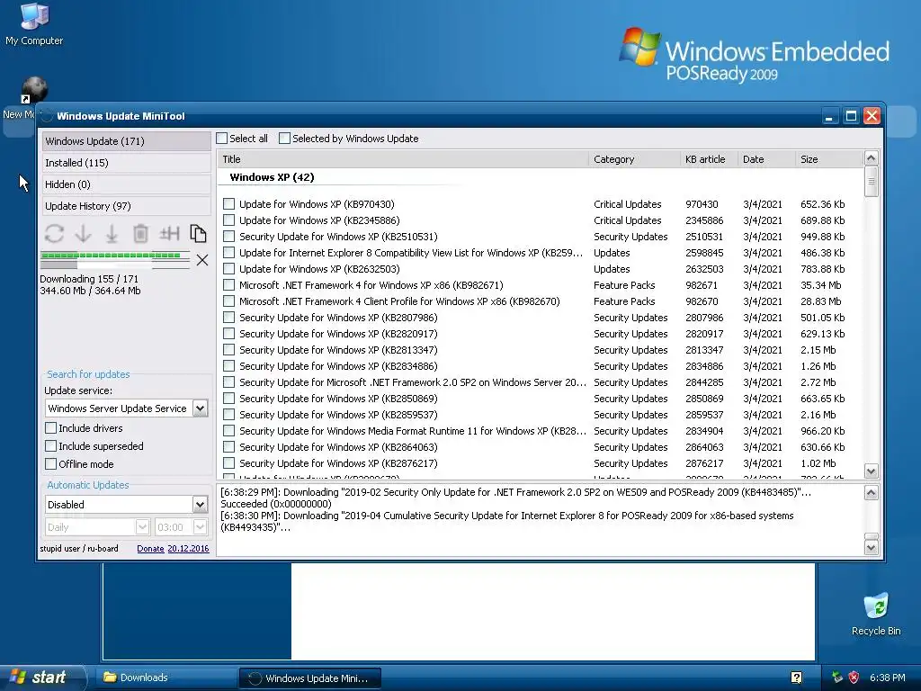Viewport: 921px width, 691px height.
Task: Check the .NET Framework 4 KB982671 checkbox
Action: click(229, 285)
